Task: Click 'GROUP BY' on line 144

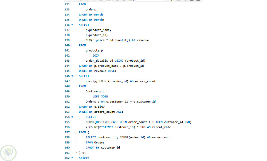Action: point(86,66)
